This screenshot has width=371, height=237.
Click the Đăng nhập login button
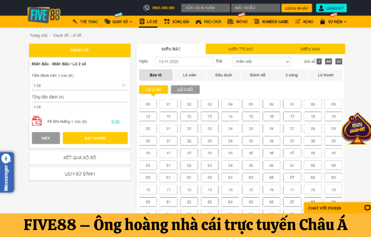[296, 8]
